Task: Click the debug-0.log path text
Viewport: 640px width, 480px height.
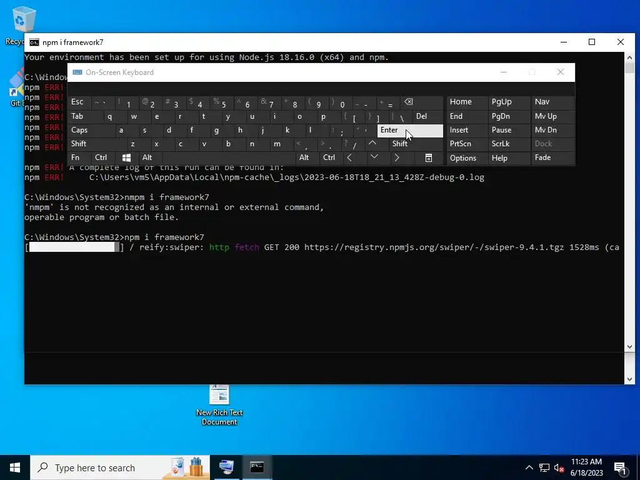Action: click(x=286, y=177)
